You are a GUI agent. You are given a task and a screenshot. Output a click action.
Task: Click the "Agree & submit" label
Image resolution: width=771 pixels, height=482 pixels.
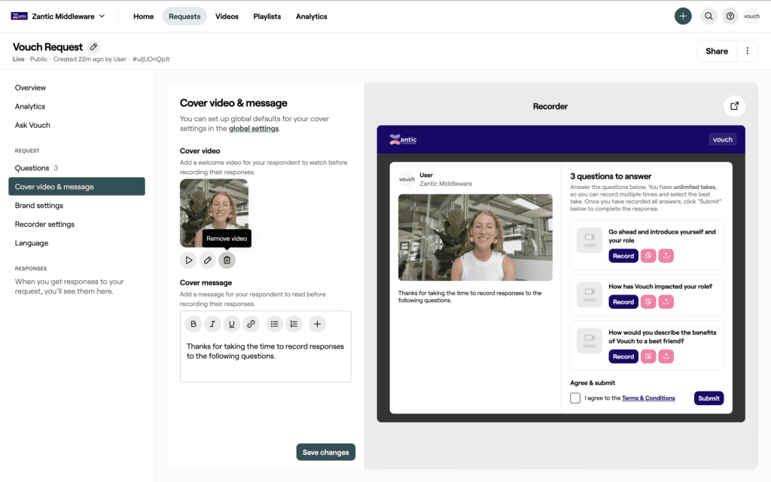click(593, 383)
